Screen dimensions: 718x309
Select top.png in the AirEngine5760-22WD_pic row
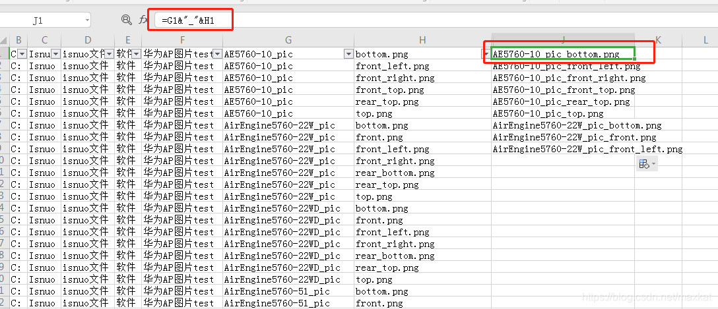422,279
